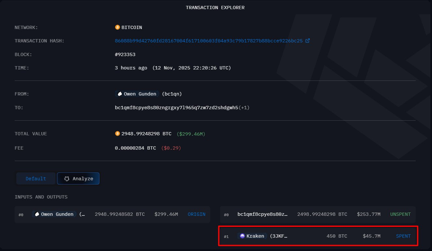Click UNSPENT status on output #0
This screenshot has width=432, height=251.
400,214
